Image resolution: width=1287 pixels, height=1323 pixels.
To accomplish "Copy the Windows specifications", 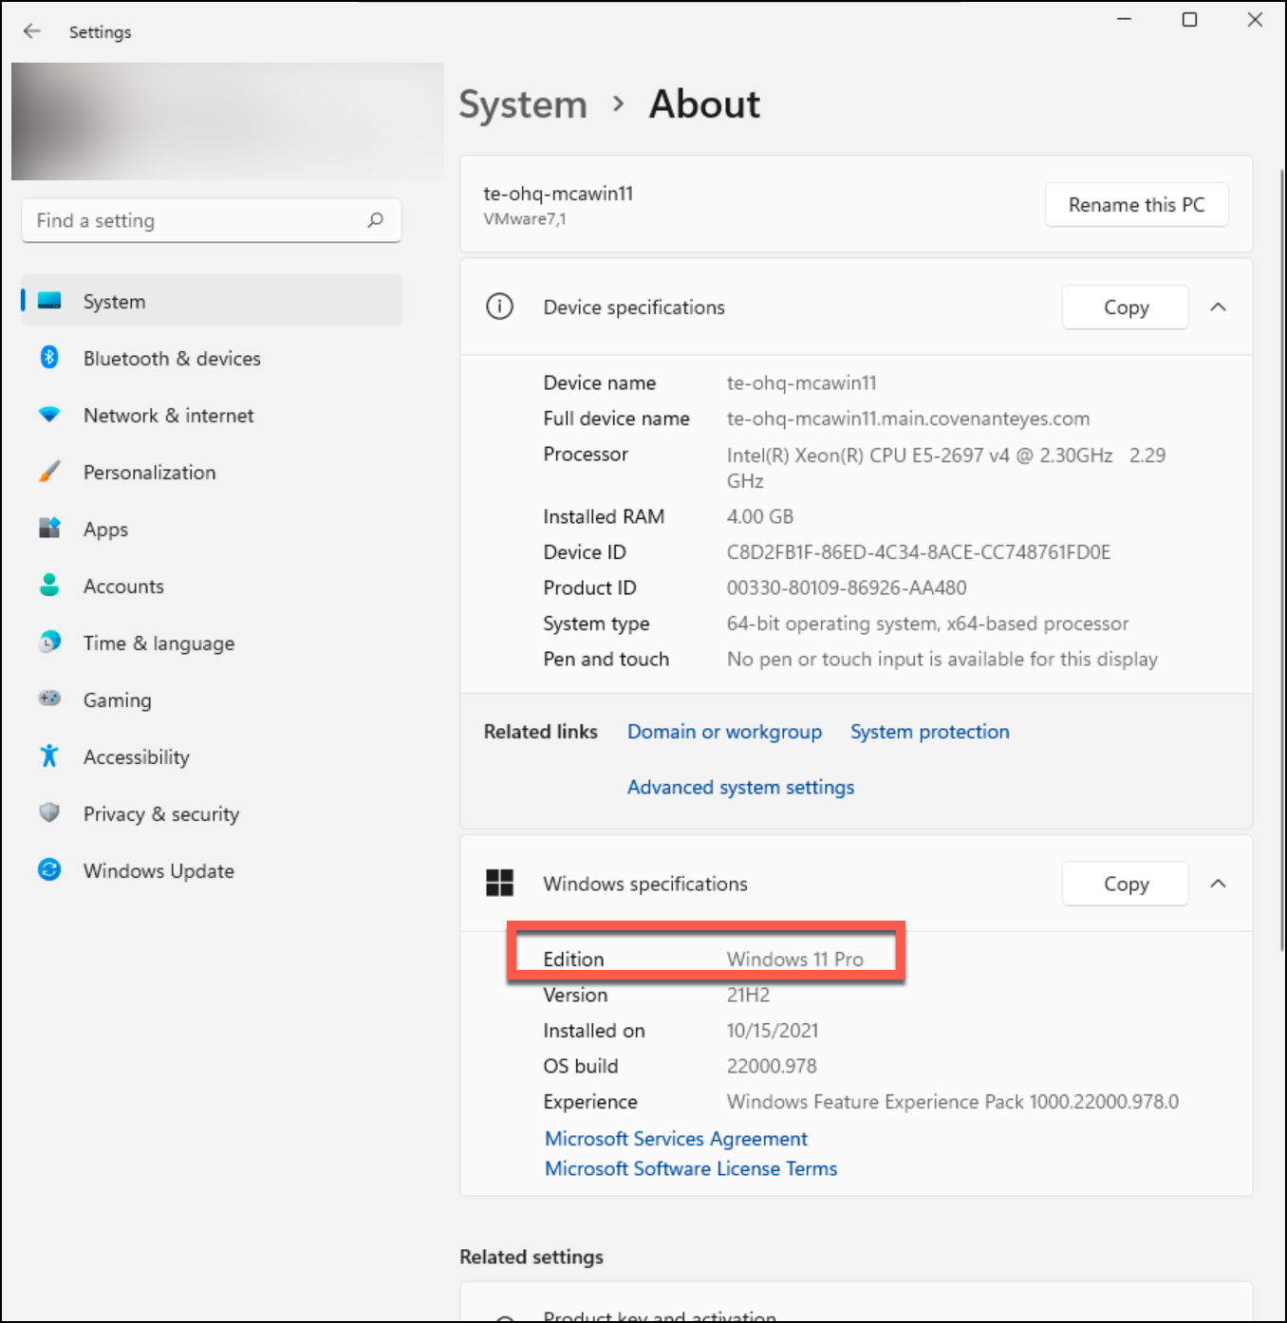I will pyautogui.click(x=1126, y=884).
